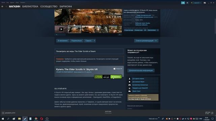Open the Достижения Steam feature link

[x=138, y=82]
